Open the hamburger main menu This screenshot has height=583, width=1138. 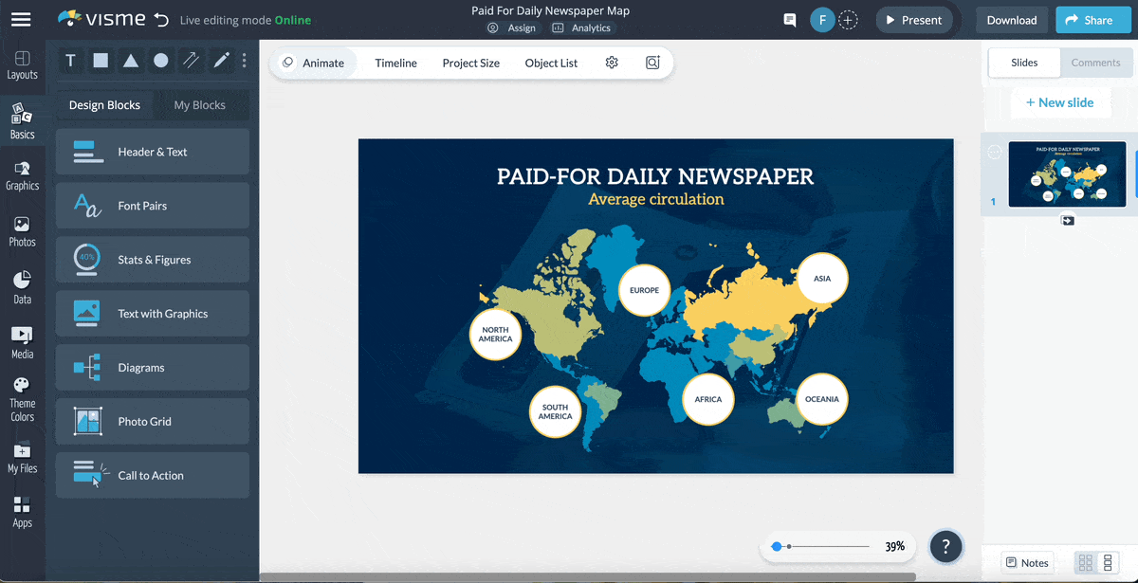(x=21, y=20)
